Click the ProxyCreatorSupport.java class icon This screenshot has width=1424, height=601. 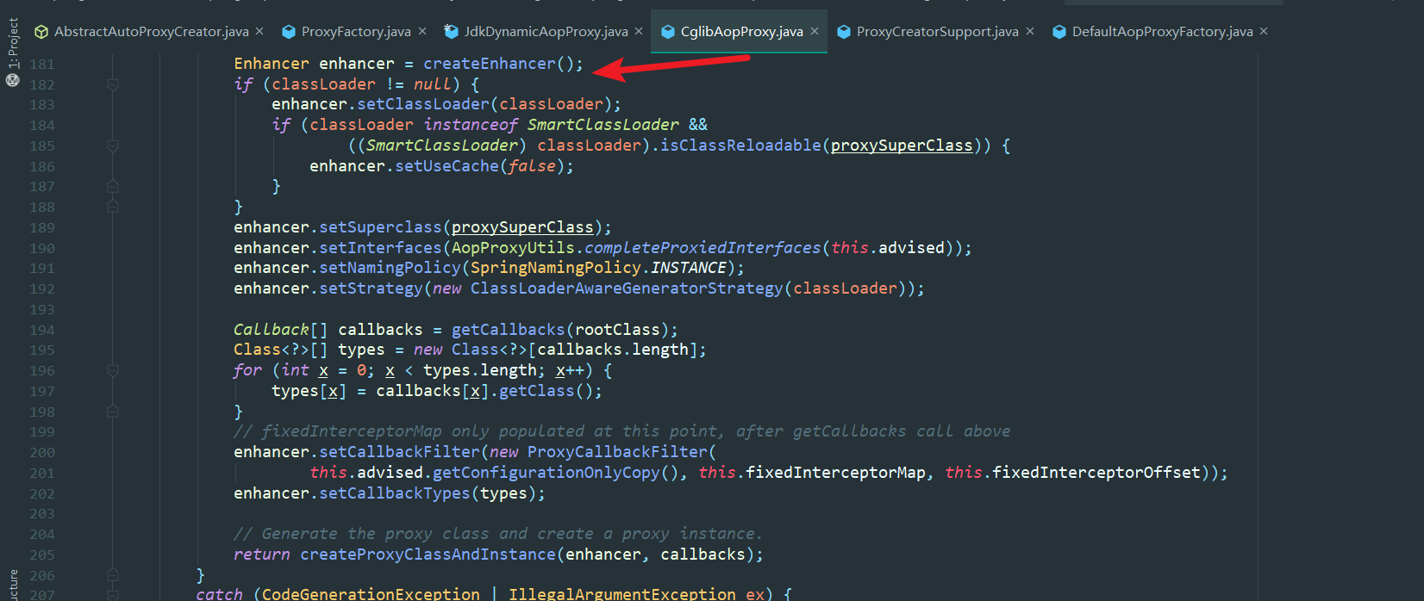click(x=843, y=32)
